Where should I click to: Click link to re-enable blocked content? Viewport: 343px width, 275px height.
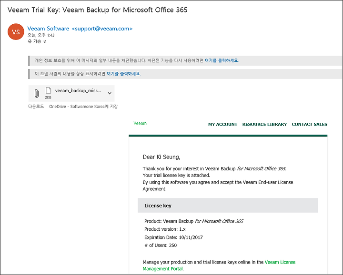click(222, 60)
